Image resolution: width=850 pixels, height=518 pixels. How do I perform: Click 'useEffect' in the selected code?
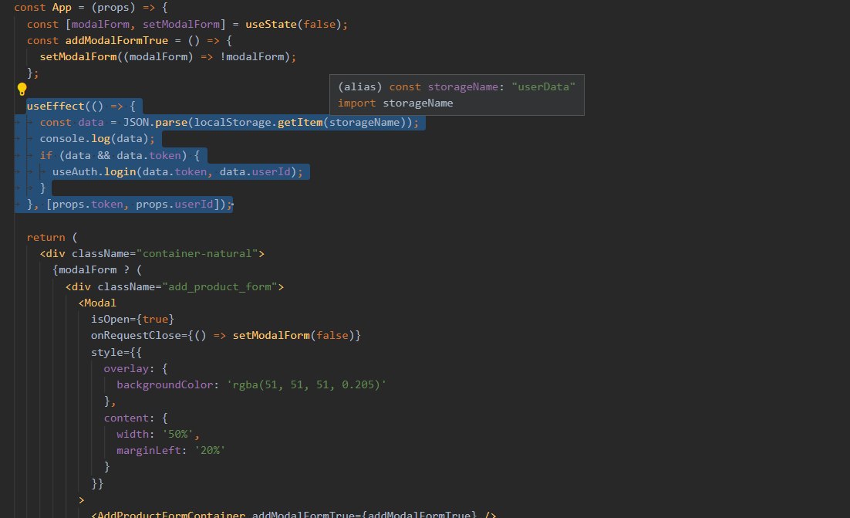pyautogui.click(x=56, y=106)
